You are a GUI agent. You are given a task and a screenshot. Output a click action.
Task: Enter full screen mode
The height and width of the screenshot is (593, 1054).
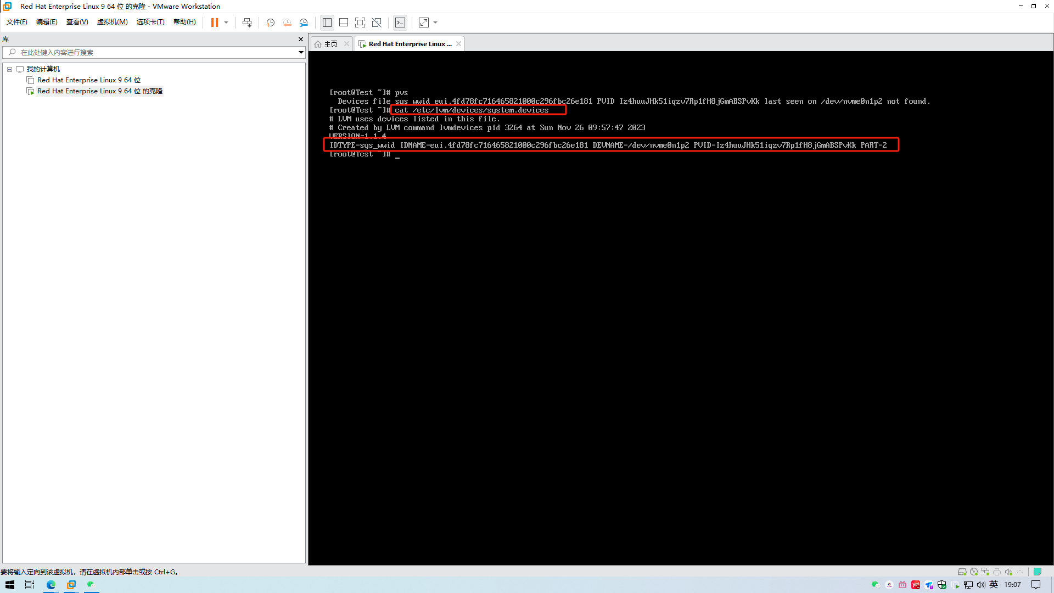[x=360, y=23]
